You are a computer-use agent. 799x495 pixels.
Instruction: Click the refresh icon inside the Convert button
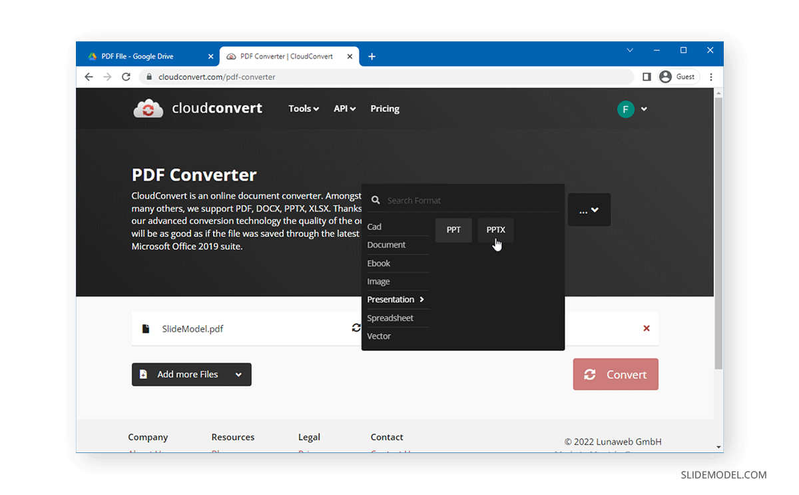(x=590, y=374)
